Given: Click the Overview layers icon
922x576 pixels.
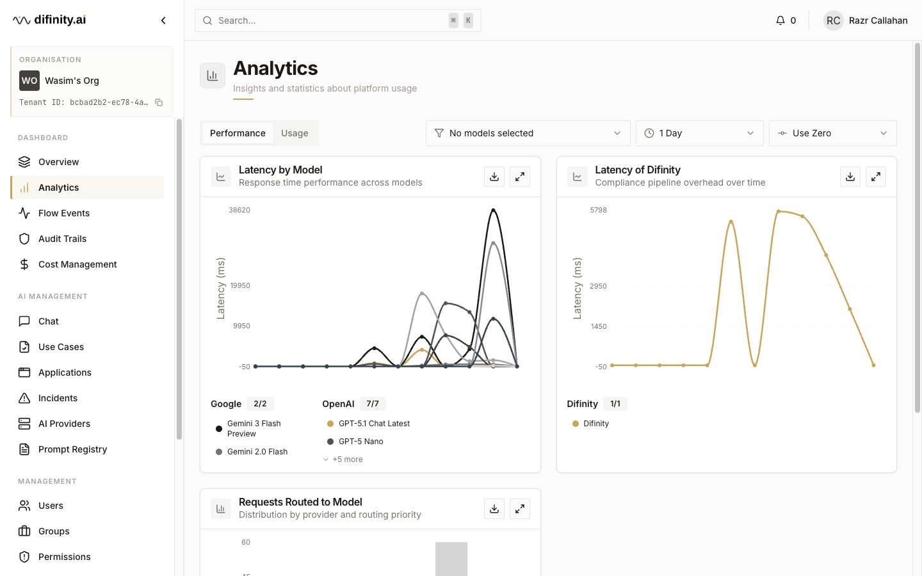Looking at the screenshot, I should tap(24, 162).
